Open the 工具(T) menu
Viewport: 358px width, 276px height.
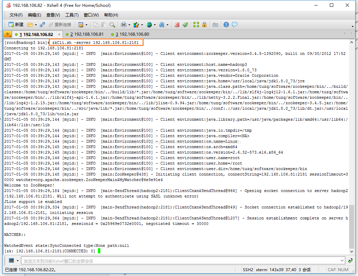coord(72,15)
